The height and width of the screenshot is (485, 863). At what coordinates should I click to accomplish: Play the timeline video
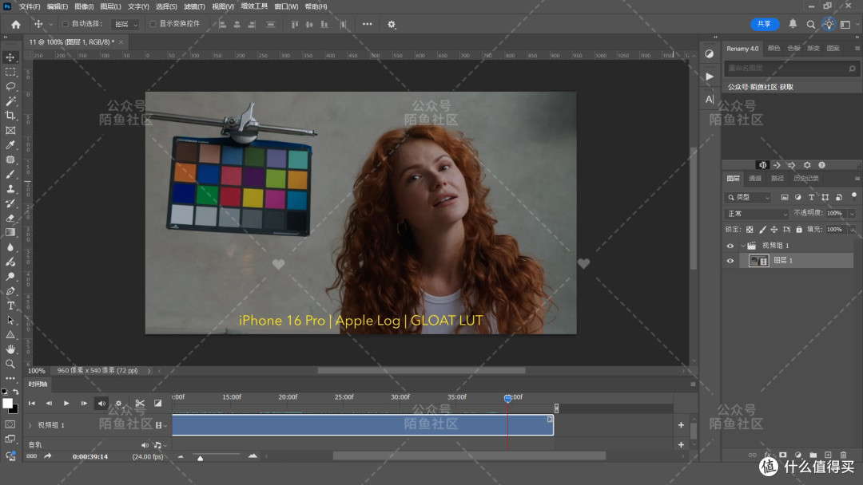[x=66, y=403]
